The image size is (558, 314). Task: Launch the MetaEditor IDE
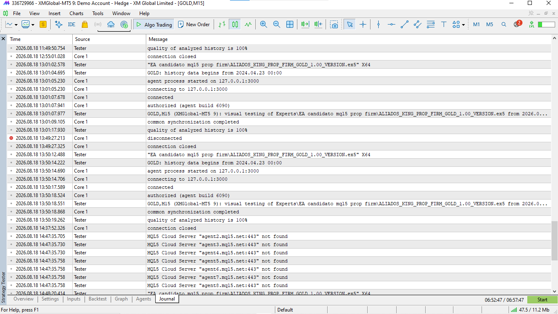pos(71,25)
